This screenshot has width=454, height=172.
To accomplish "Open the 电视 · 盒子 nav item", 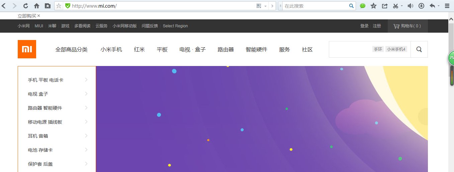I will tap(193, 49).
